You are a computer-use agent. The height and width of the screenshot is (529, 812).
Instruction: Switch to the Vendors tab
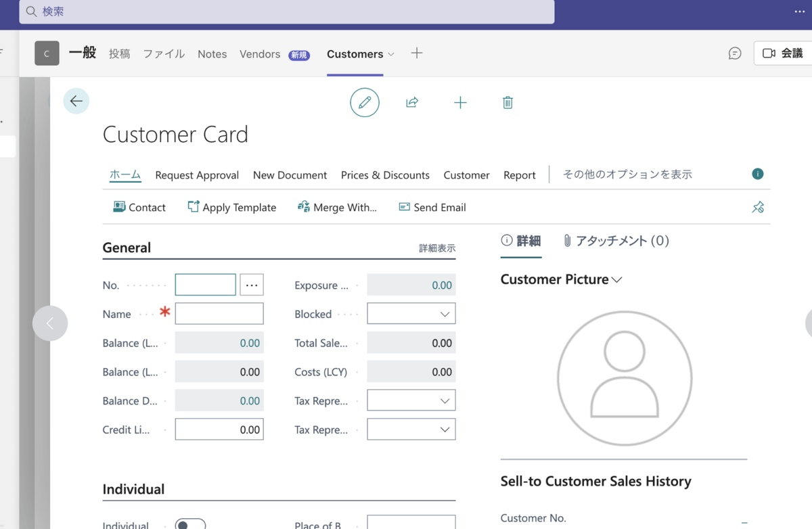pyautogui.click(x=259, y=53)
